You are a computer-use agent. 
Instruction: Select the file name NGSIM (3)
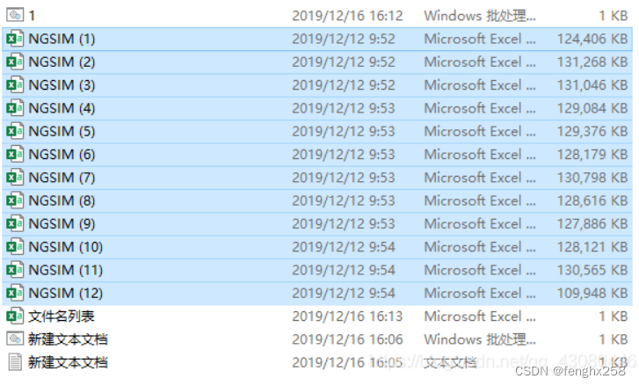tap(62, 85)
